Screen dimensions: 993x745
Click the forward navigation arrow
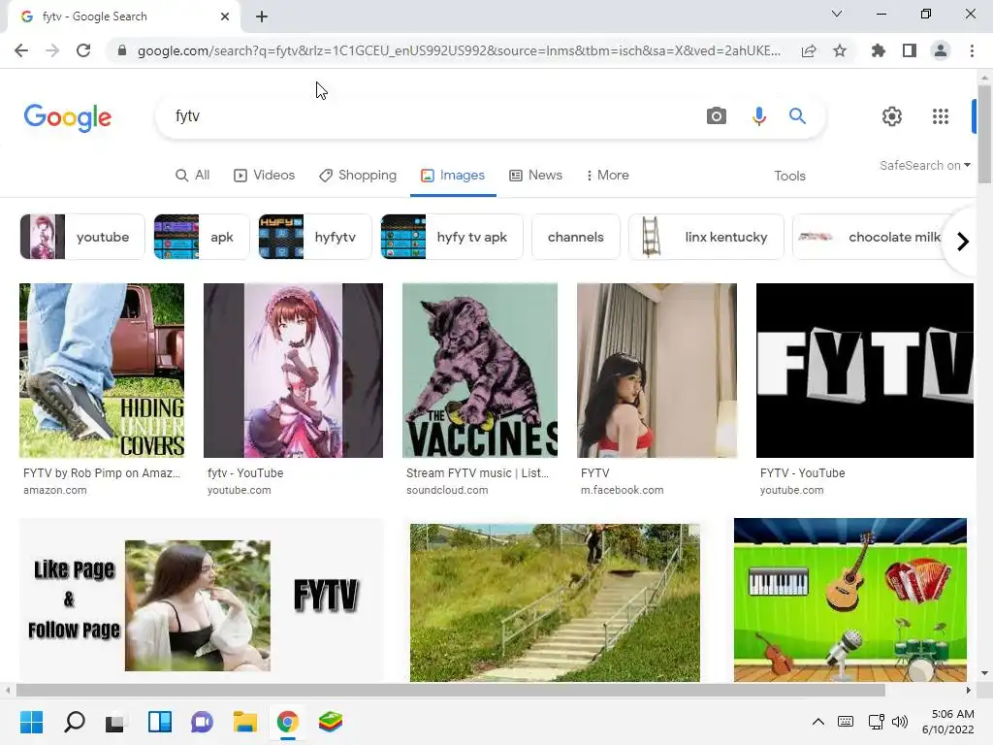pos(52,50)
